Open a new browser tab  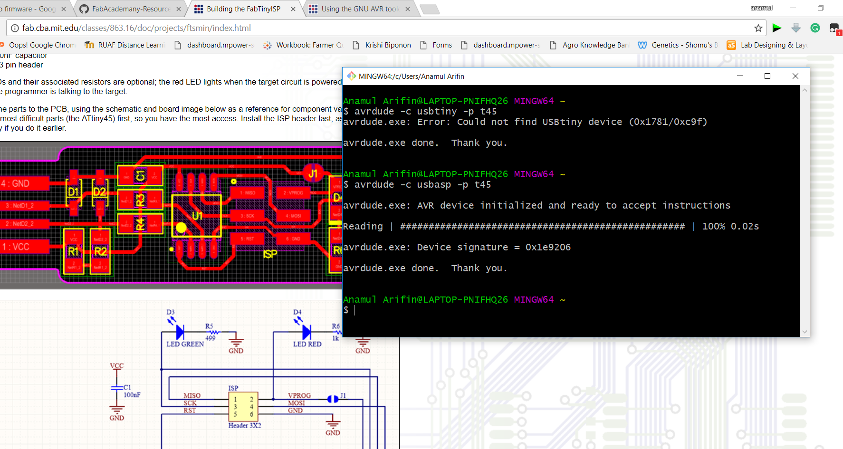click(430, 9)
